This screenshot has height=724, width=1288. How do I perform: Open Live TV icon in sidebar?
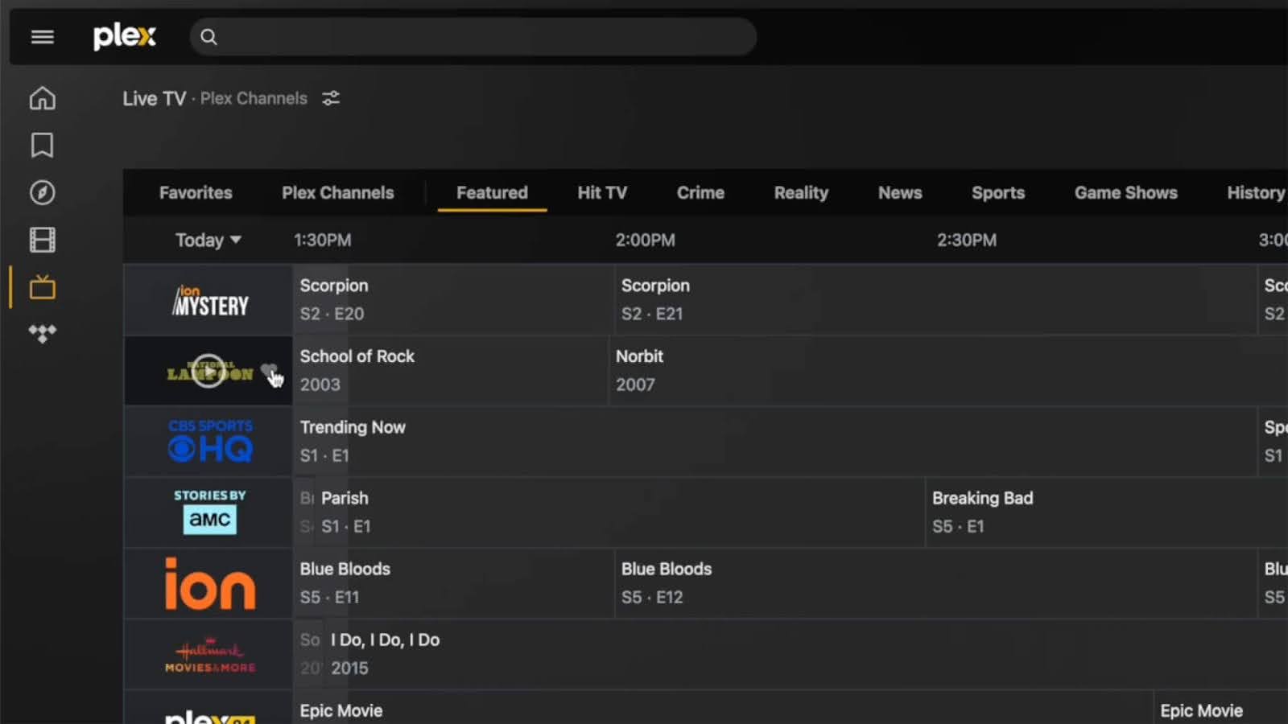(42, 287)
